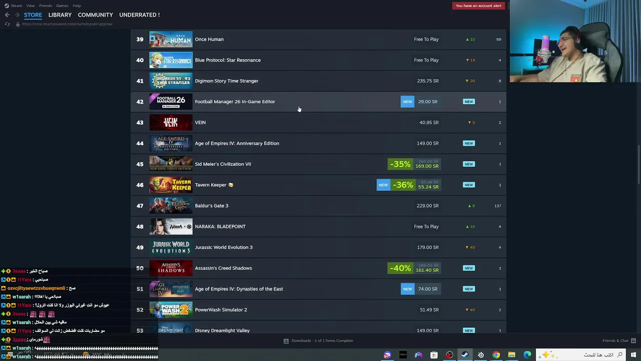The height and width of the screenshot is (361, 641).
Task: Open the PowerWash Simulator 2 thumbnail
Action: click(171, 310)
